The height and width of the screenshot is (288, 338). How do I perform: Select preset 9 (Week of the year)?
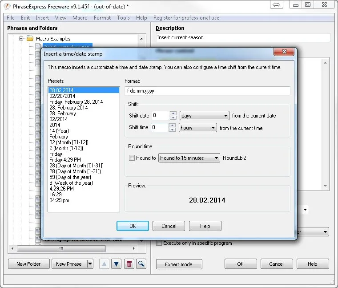(84, 183)
